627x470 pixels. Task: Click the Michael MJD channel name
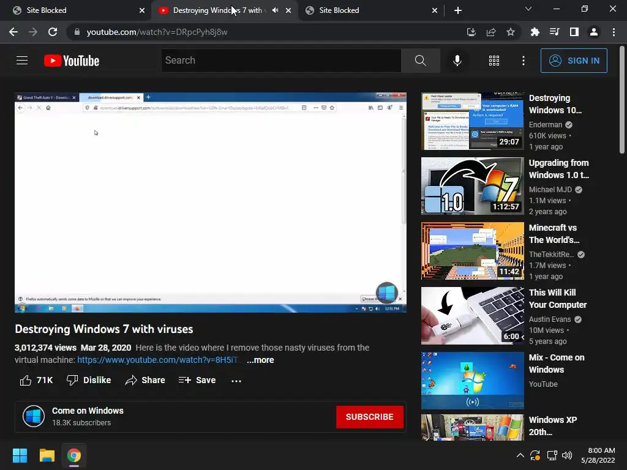coord(550,190)
